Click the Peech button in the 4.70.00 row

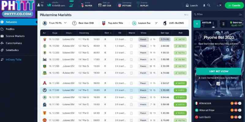pos(143,73)
